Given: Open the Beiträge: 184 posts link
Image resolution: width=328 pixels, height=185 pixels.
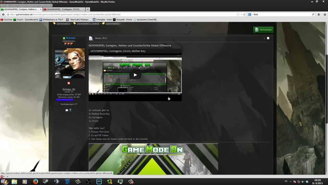Looking at the screenshot, I should tap(69, 89).
